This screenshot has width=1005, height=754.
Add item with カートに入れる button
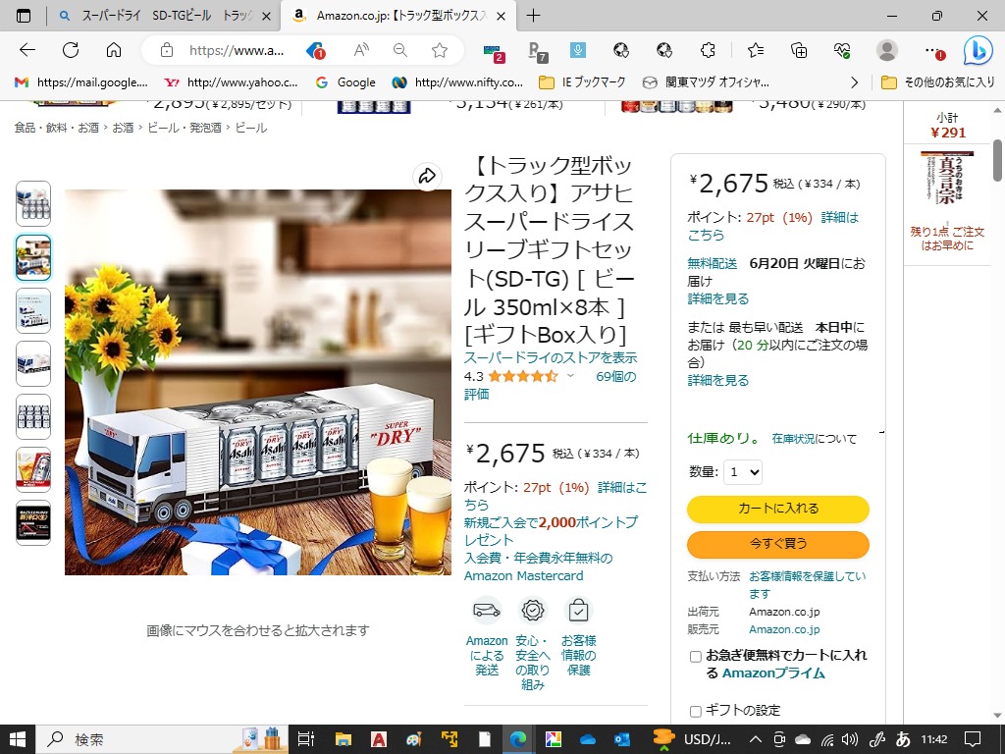pyautogui.click(x=778, y=509)
